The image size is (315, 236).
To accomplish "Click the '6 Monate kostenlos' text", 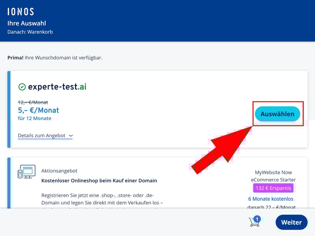I will [271, 199].
